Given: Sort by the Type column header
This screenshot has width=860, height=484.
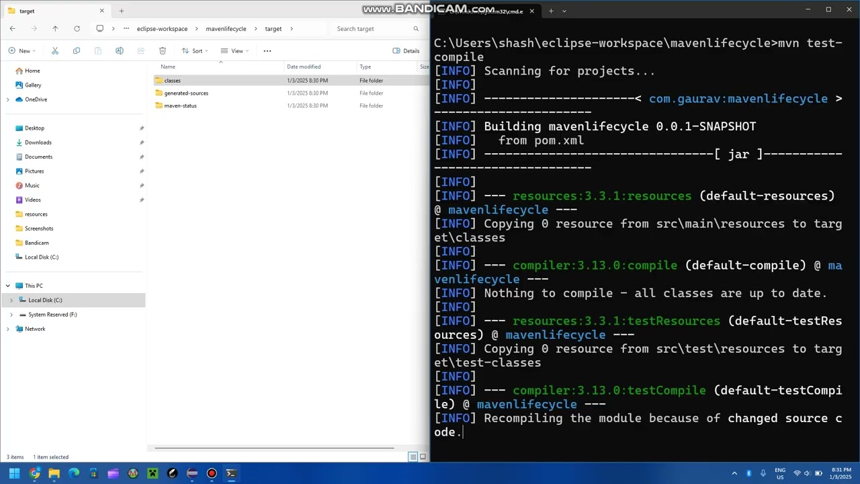Looking at the screenshot, I should tap(365, 67).
